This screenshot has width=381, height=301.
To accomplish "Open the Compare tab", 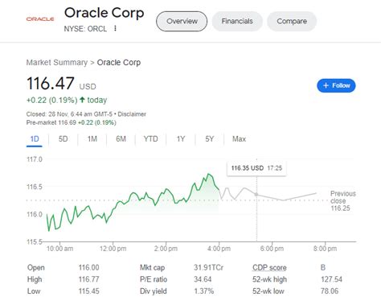I will 292,21.
